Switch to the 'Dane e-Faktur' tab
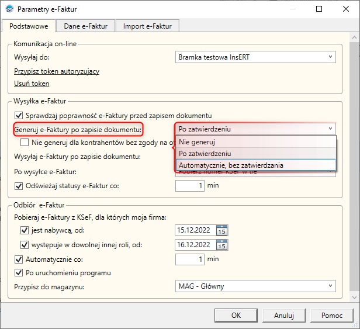 click(85, 26)
